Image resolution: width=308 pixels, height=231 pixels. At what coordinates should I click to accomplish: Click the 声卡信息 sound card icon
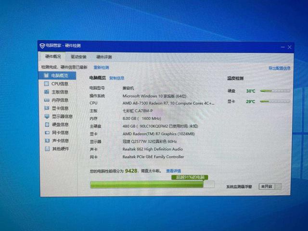[47, 141]
